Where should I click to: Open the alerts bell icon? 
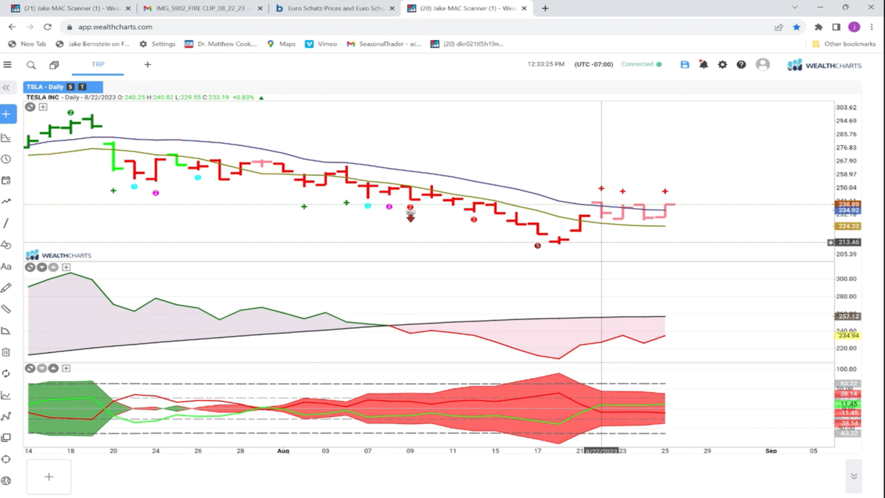pos(703,65)
